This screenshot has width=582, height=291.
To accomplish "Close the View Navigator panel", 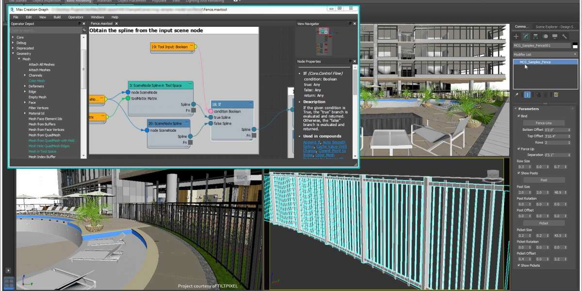I will click(x=355, y=23).
